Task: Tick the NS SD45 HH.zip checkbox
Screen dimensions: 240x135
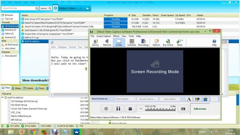Action: [9, 105]
